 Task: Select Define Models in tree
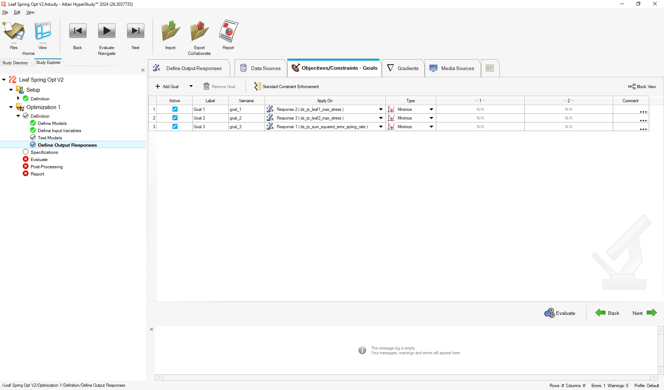click(52, 123)
